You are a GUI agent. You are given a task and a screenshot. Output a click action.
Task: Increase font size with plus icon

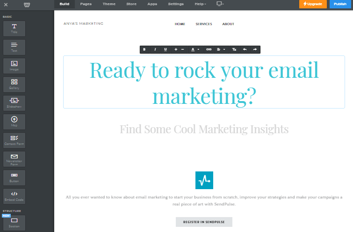[176, 49]
